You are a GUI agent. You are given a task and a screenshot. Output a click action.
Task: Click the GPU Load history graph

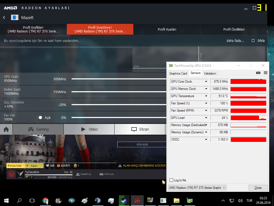(248, 118)
